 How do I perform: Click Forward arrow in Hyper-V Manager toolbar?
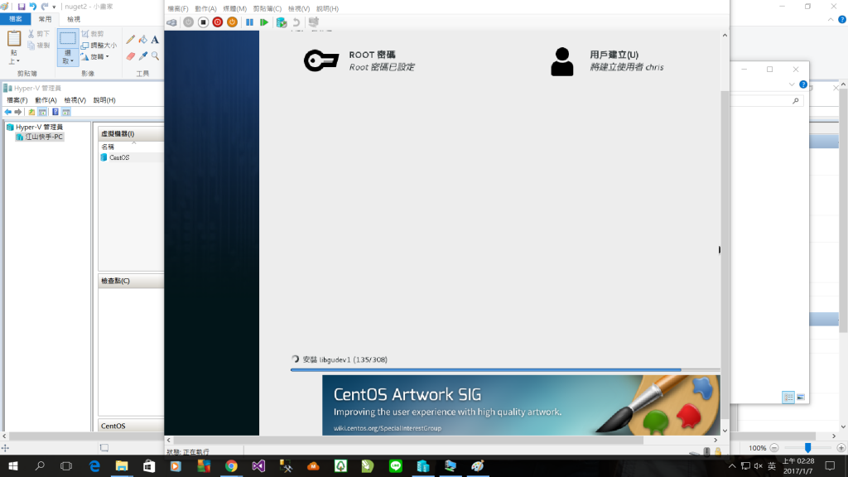point(18,112)
